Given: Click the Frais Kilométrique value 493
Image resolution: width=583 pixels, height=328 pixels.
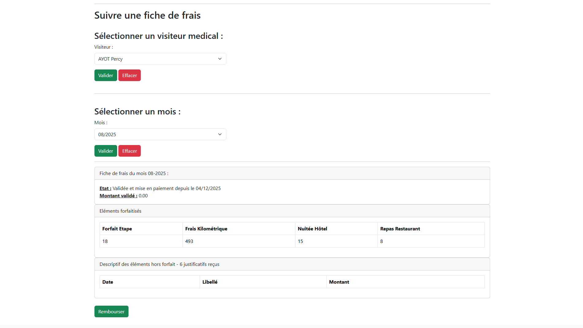Looking at the screenshot, I should tap(189, 241).
